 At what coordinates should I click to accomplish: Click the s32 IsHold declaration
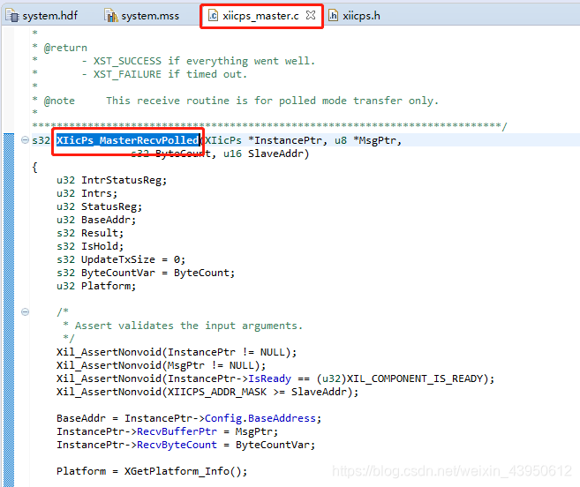click(90, 246)
